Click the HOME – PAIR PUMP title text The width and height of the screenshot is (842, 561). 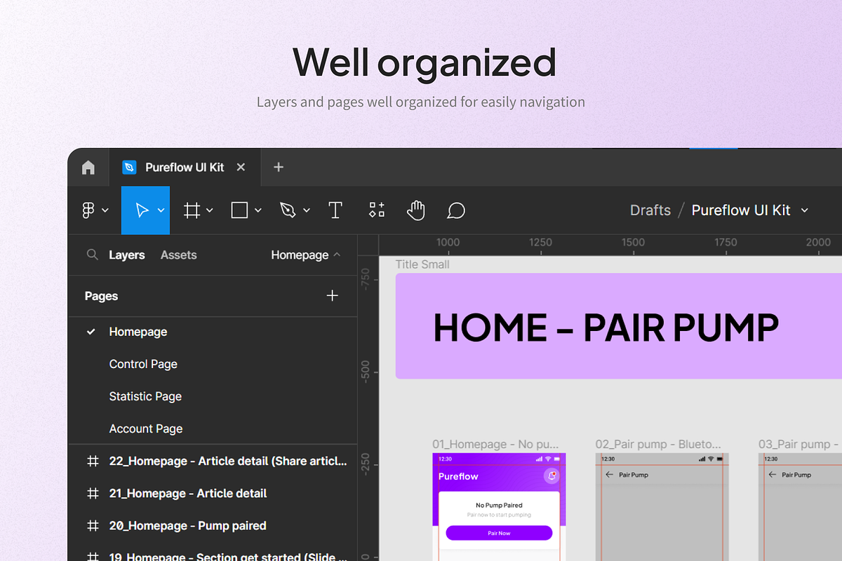click(x=606, y=327)
